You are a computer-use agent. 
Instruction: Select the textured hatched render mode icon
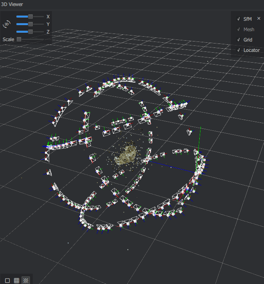click(x=26, y=280)
